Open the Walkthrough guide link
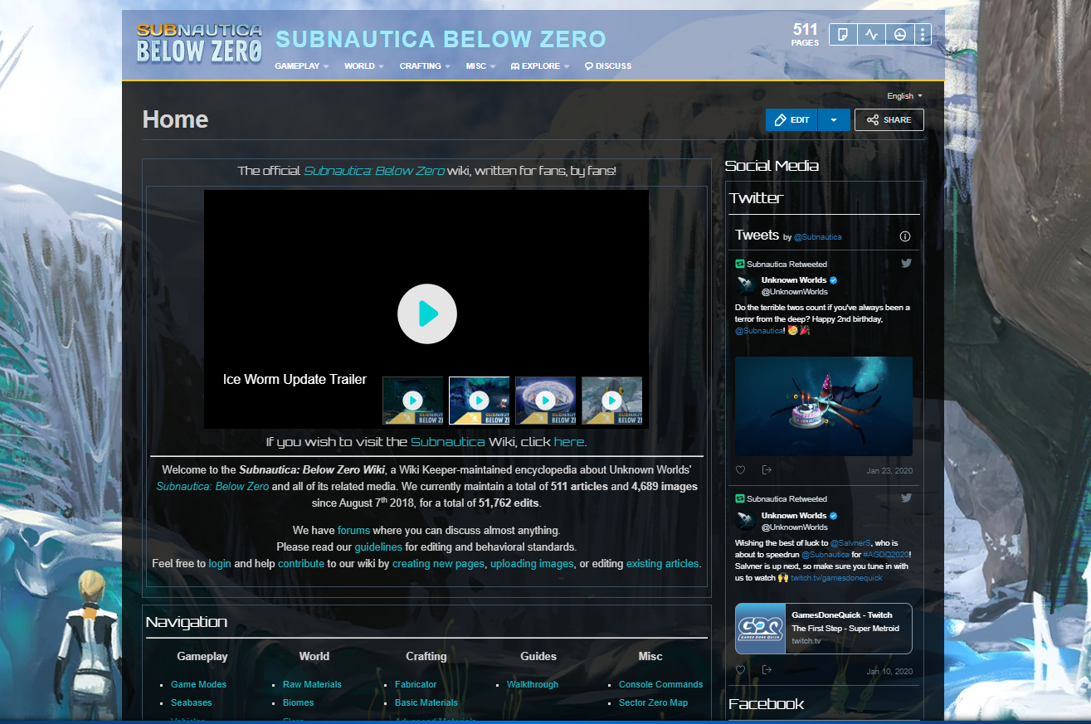The height and width of the screenshot is (724, 1091). tap(533, 684)
